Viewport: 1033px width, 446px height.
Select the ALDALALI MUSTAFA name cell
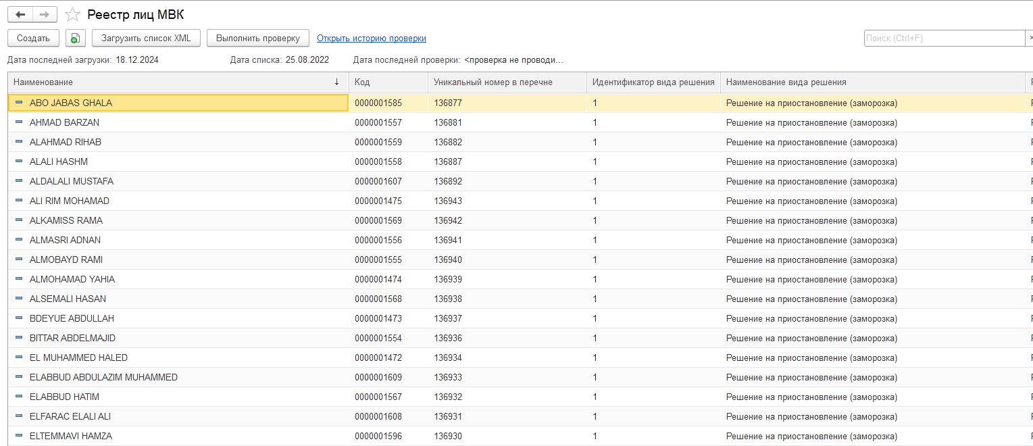click(178, 181)
